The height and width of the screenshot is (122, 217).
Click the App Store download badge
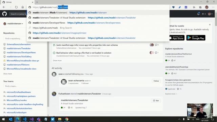click(177, 38)
